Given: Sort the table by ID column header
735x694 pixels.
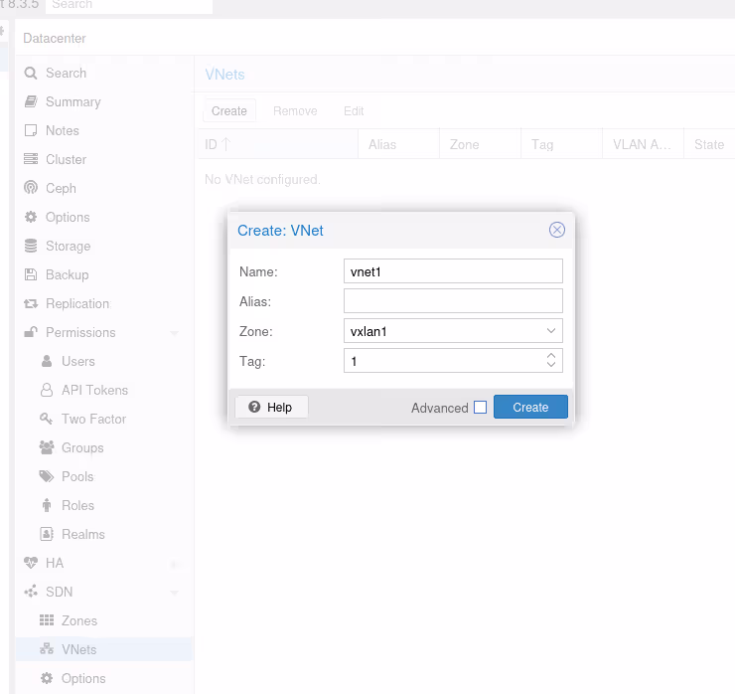Looking at the screenshot, I should click(218, 144).
